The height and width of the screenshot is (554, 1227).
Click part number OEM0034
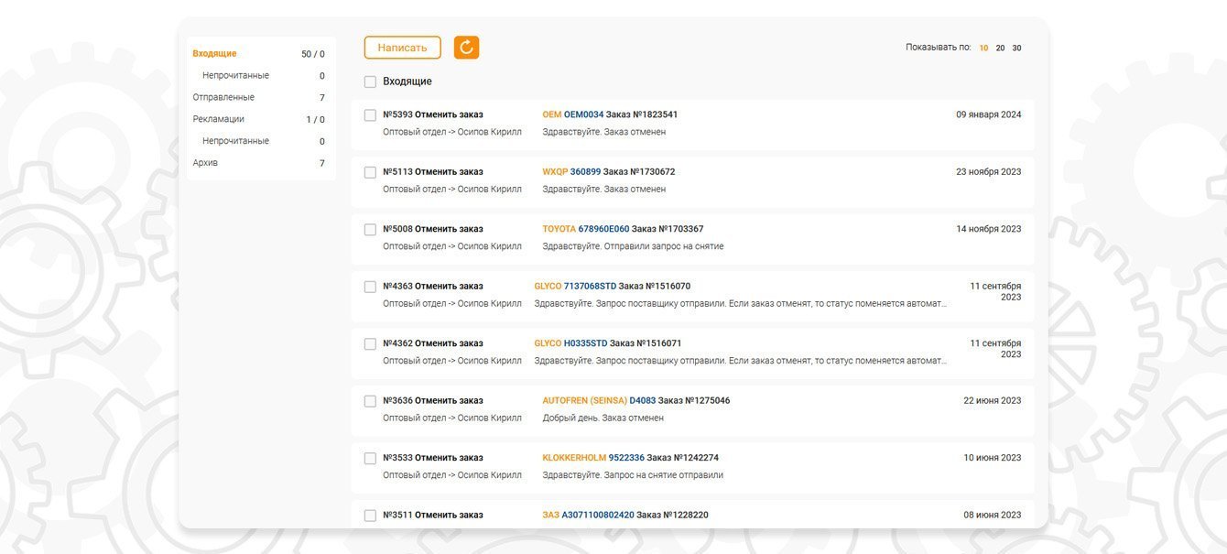584,114
